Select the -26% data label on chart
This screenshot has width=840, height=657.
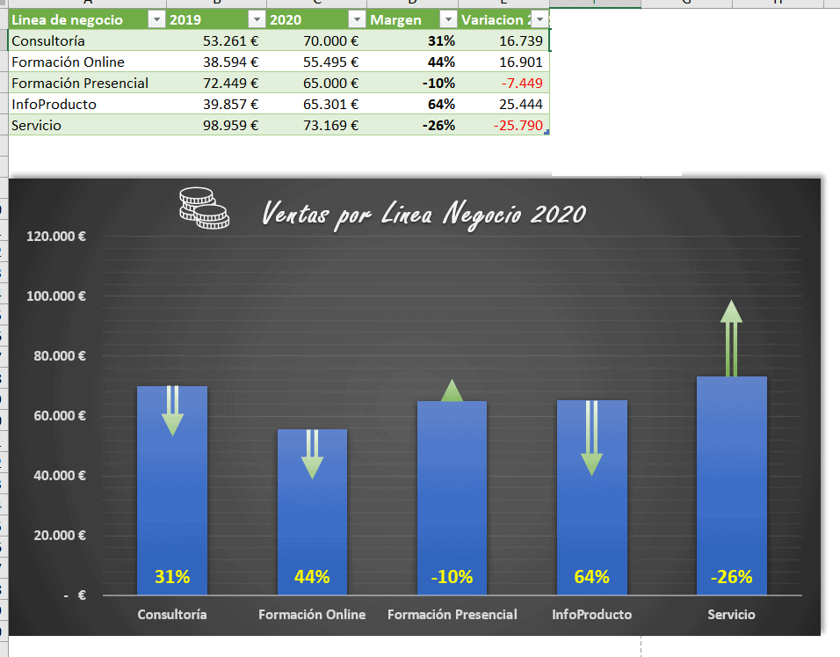pos(732,577)
